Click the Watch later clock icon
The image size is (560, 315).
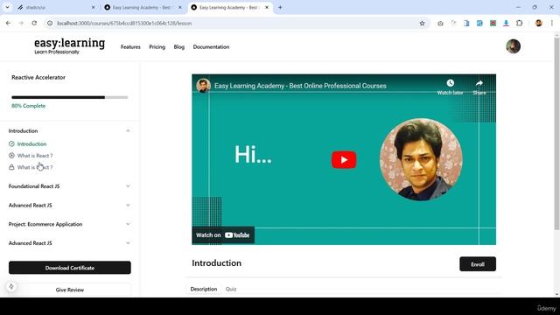click(x=450, y=83)
